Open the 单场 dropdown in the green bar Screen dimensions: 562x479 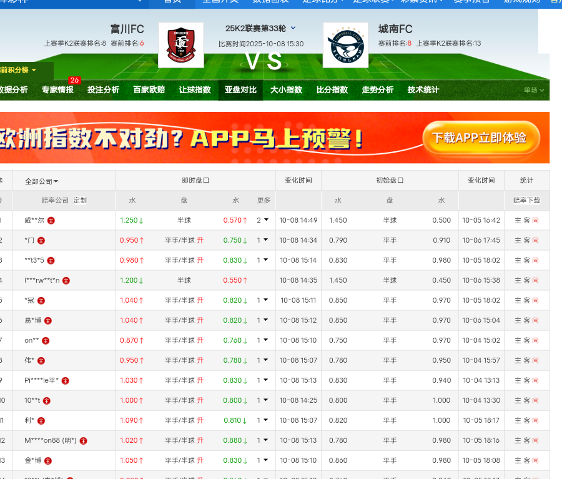point(534,90)
